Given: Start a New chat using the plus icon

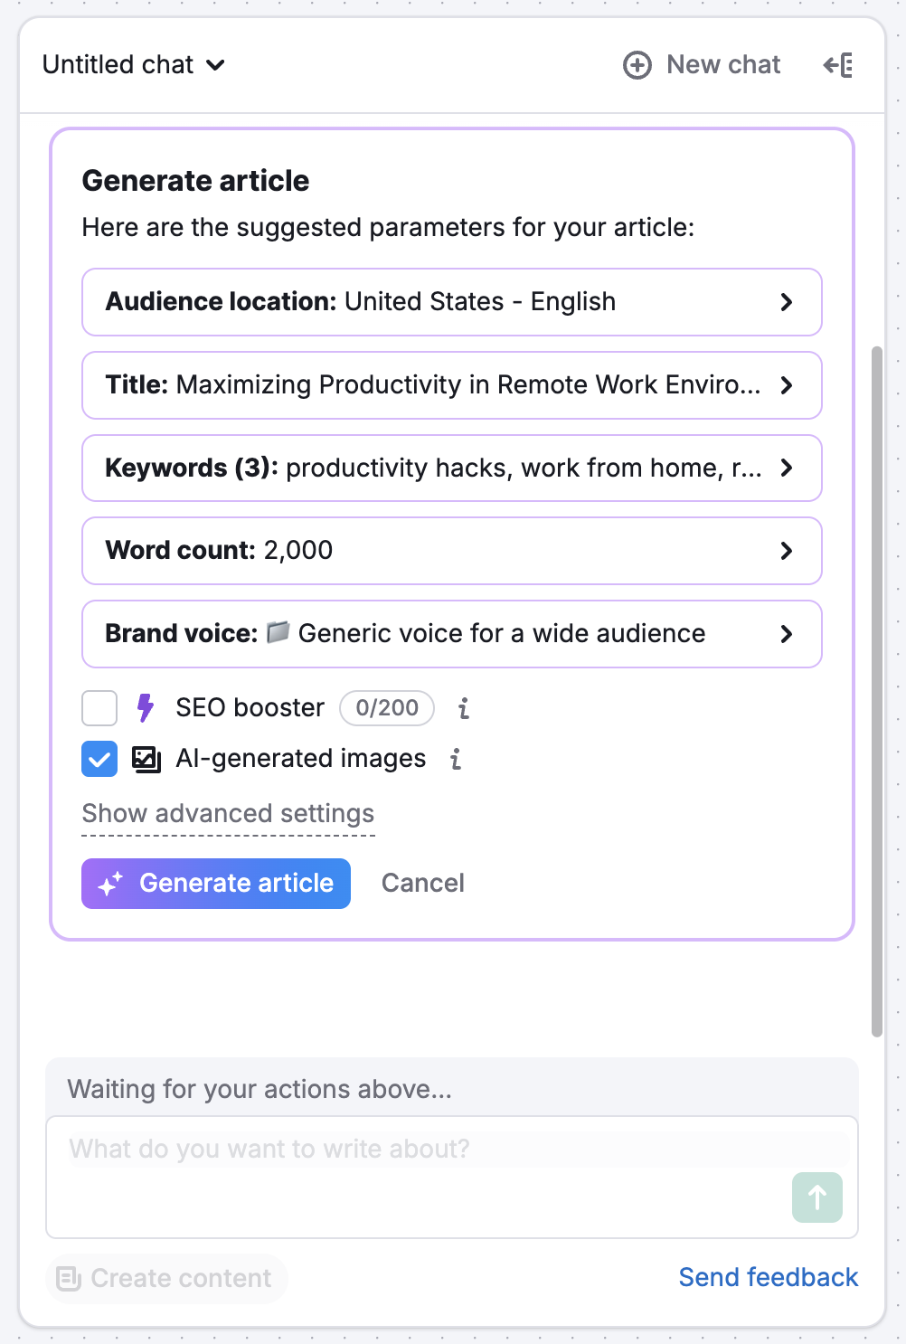Looking at the screenshot, I should [x=637, y=65].
